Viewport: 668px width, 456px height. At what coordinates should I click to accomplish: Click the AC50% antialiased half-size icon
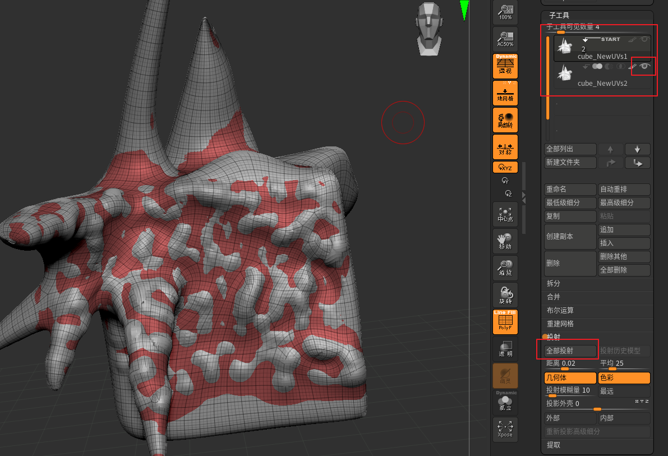(505, 39)
